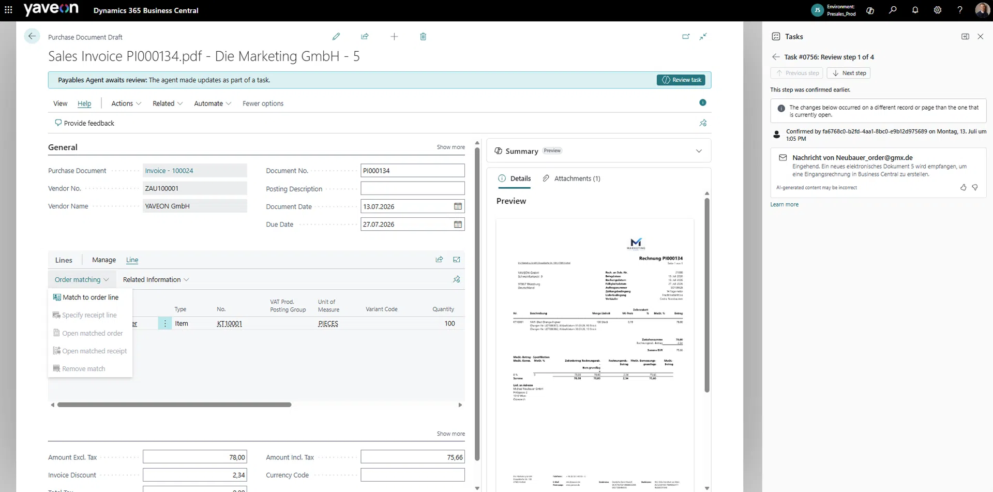Open Invoice - 100024 link
This screenshot has width=993, height=492.
click(169, 171)
